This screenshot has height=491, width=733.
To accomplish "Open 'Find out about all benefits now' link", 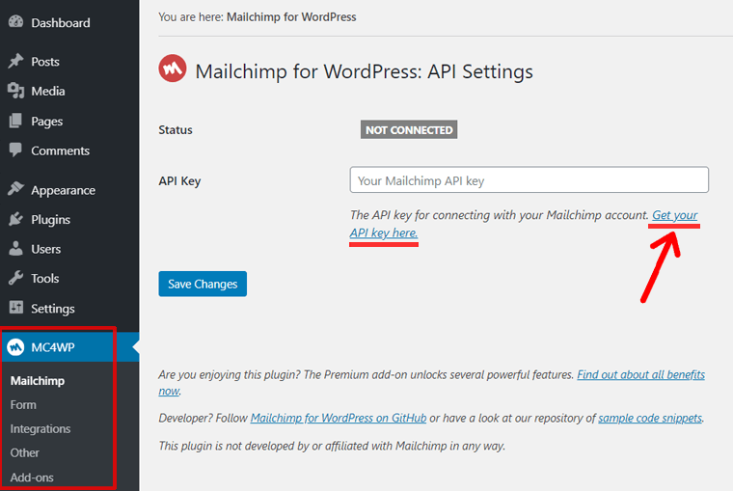I will 640,374.
